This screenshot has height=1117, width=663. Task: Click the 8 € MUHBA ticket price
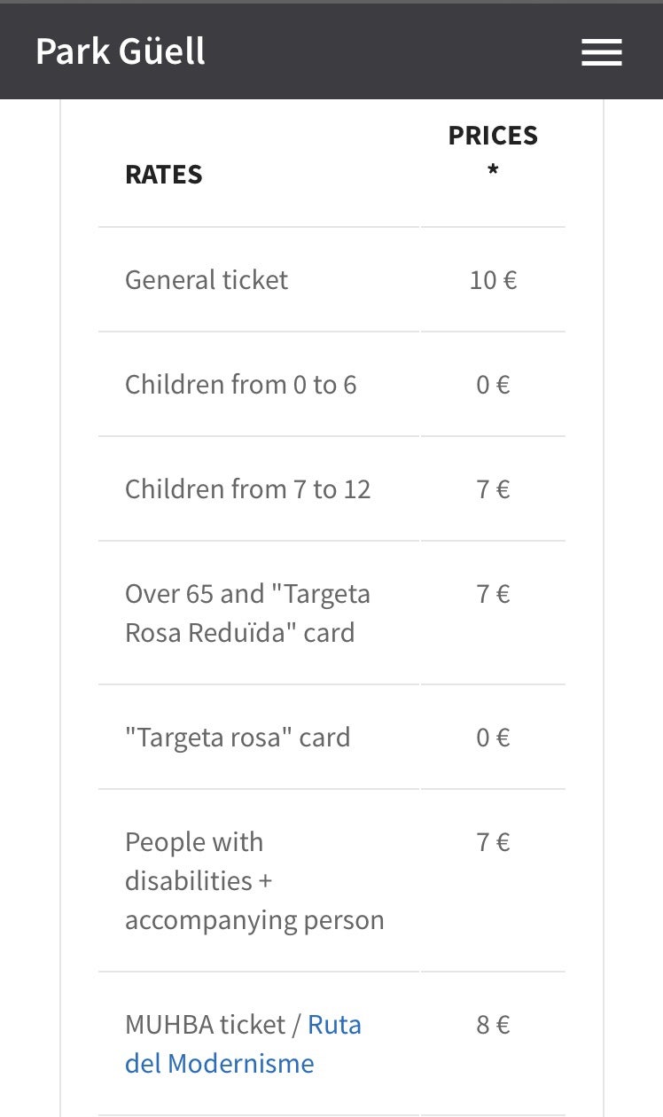(493, 1026)
